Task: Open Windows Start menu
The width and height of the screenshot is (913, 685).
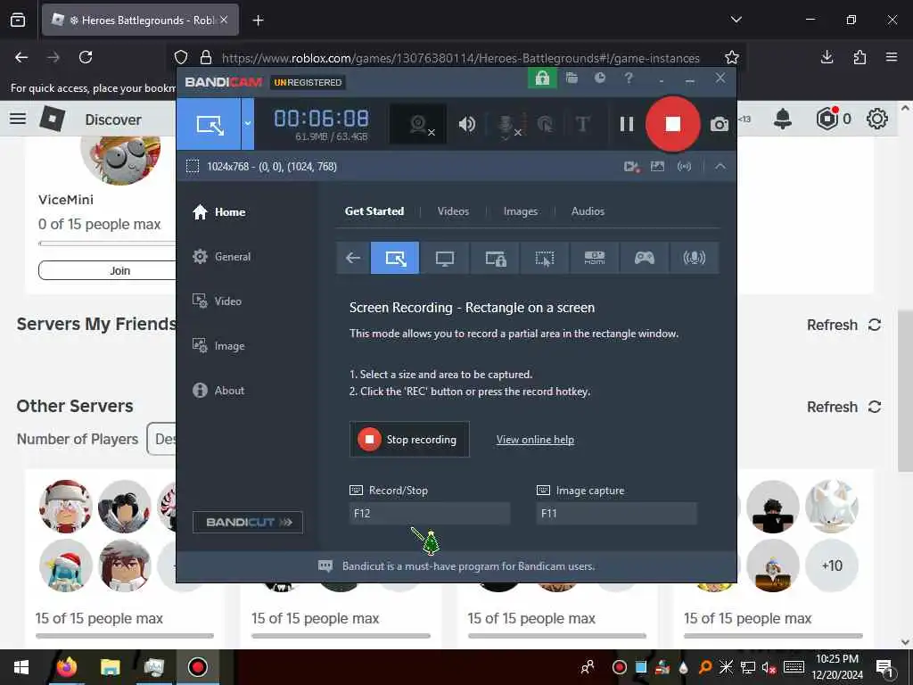Action: pyautogui.click(x=21, y=667)
